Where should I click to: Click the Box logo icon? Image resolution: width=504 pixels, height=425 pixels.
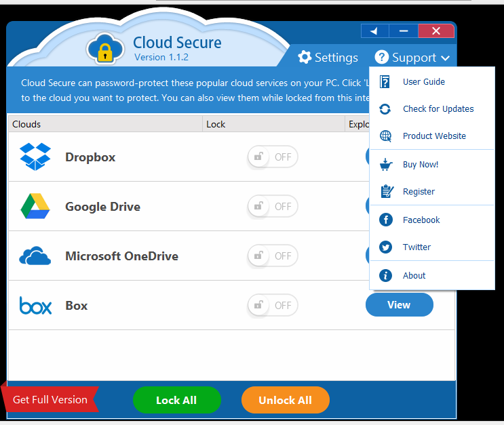(x=35, y=305)
